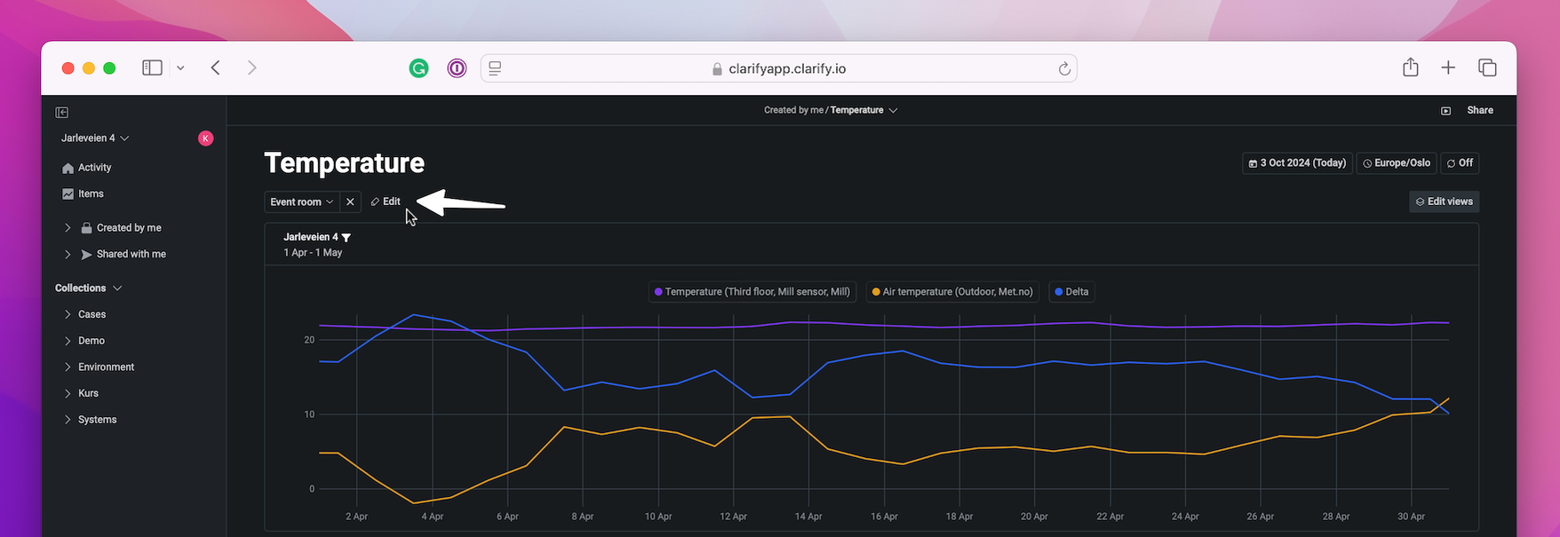The width and height of the screenshot is (1560, 537).
Task: Go forward with Safari forward arrow
Action: click(252, 67)
